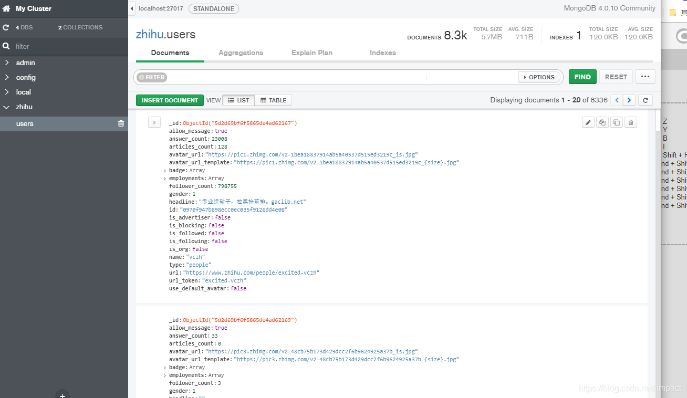Expand badge array in vczh document
This screenshot has width=687, height=398.
165,171
